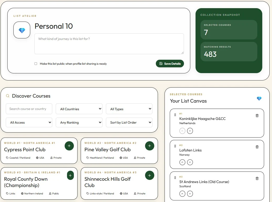272x202 pixels.
Task: Open the Sort by List Order dropdown
Action: (129, 122)
